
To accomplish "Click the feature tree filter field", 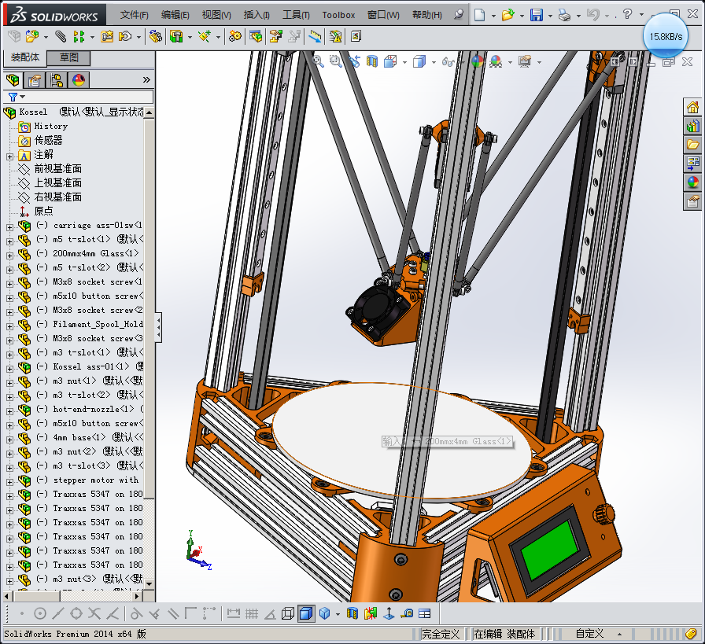I will coord(87,97).
